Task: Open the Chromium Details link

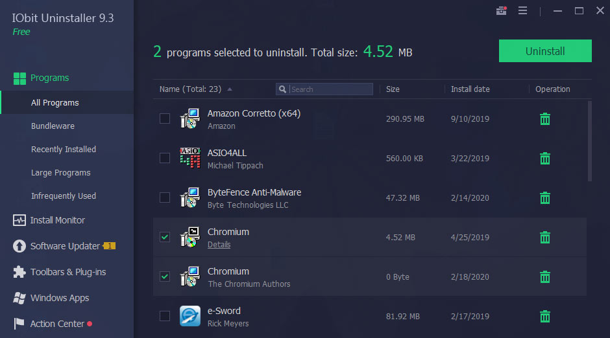Action: pyautogui.click(x=219, y=245)
